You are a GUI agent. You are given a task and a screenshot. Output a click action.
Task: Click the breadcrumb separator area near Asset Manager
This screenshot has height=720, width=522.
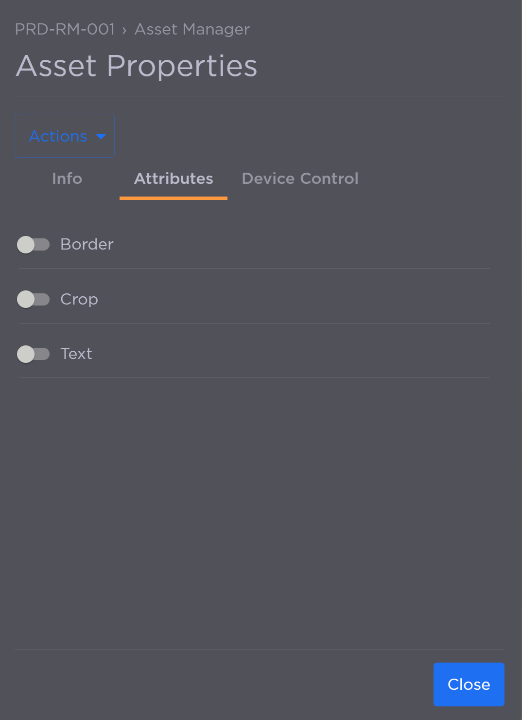tap(127, 29)
